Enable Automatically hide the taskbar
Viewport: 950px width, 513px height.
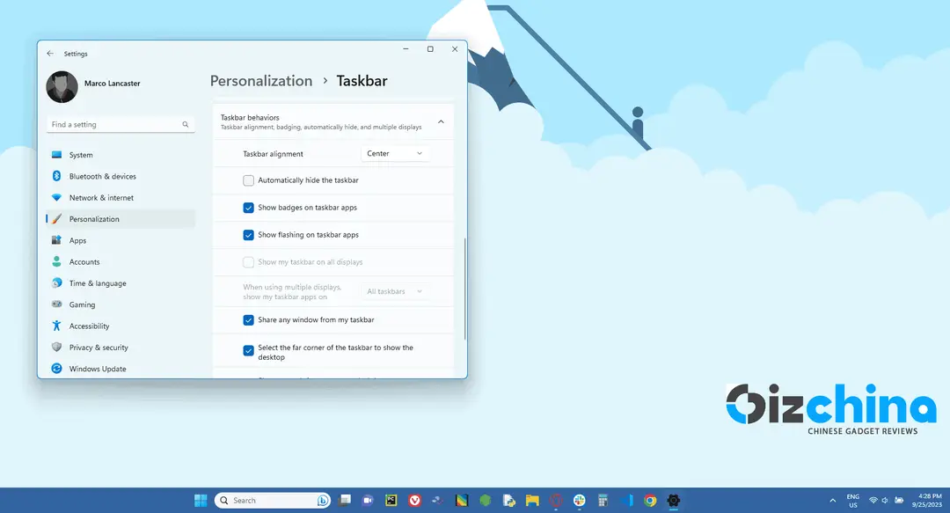[x=248, y=180]
